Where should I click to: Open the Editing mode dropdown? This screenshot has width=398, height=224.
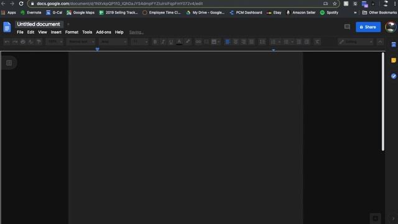pos(356,42)
